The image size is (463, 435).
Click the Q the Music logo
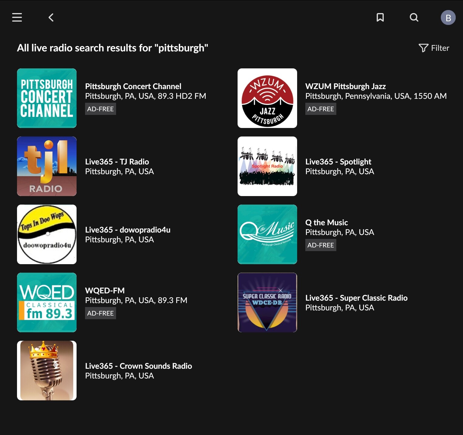[x=267, y=234]
